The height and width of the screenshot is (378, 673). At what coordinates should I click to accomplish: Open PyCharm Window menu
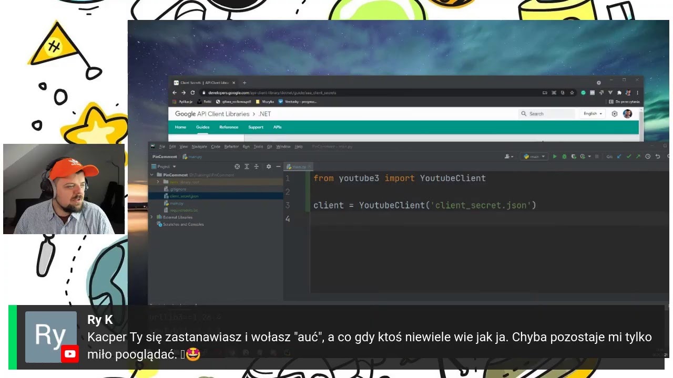coord(283,146)
